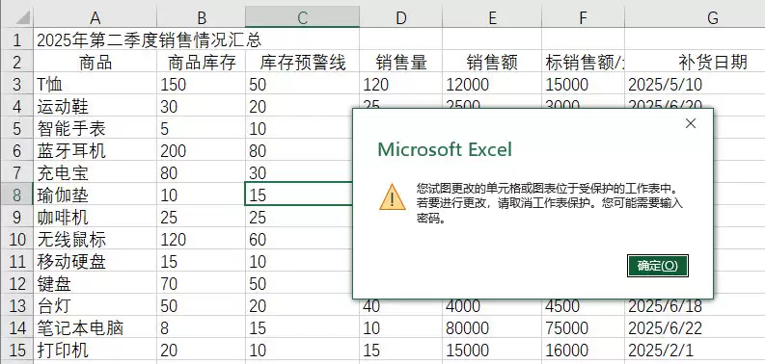The width and height of the screenshot is (765, 364).
Task: Click 蓝牙耳机 stock value 200
Action: [201, 150]
